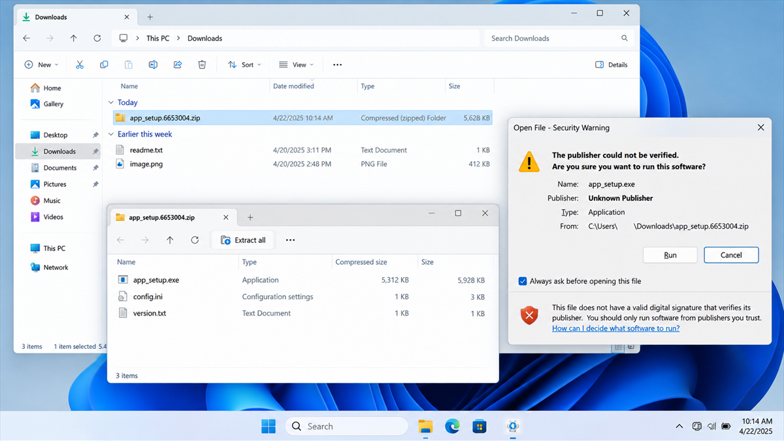Image resolution: width=784 pixels, height=441 pixels.
Task: Select Network in the navigation pane
Action: point(56,267)
